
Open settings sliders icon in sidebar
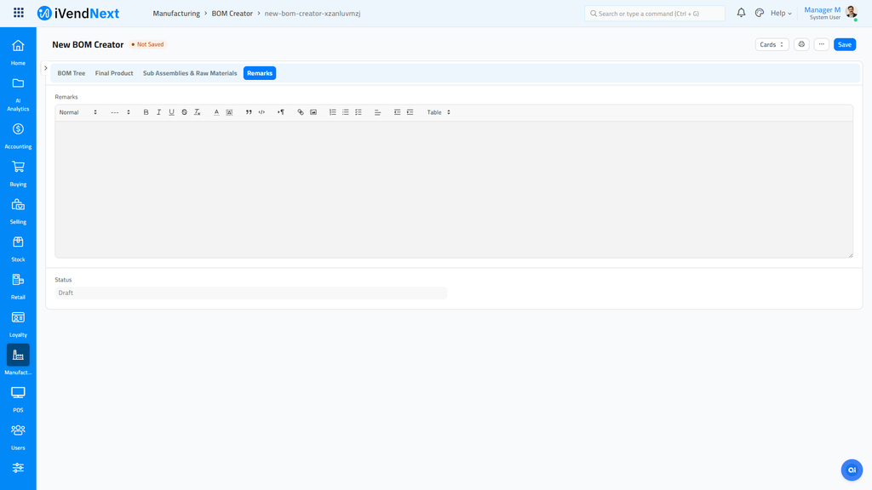click(18, 468)
